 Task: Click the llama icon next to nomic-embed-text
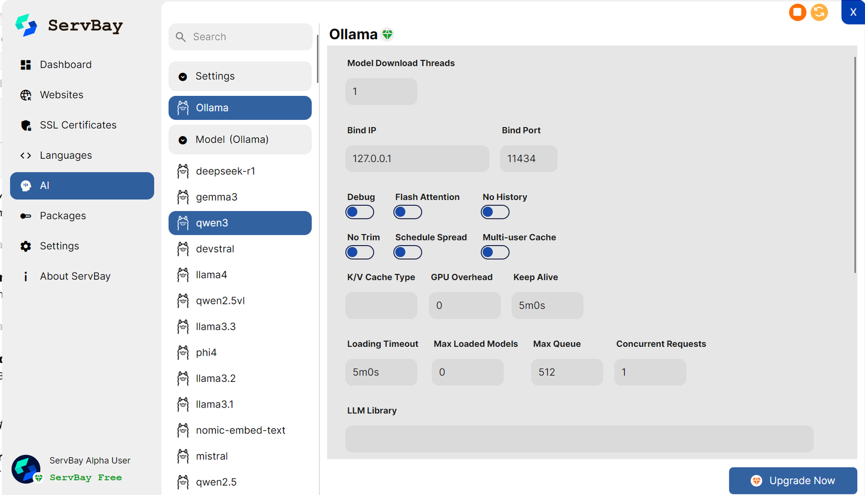tap(183, 430)
